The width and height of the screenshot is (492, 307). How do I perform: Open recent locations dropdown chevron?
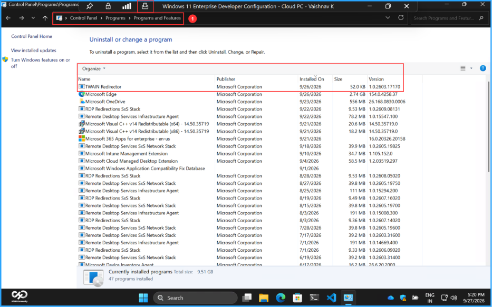point(33,18)
